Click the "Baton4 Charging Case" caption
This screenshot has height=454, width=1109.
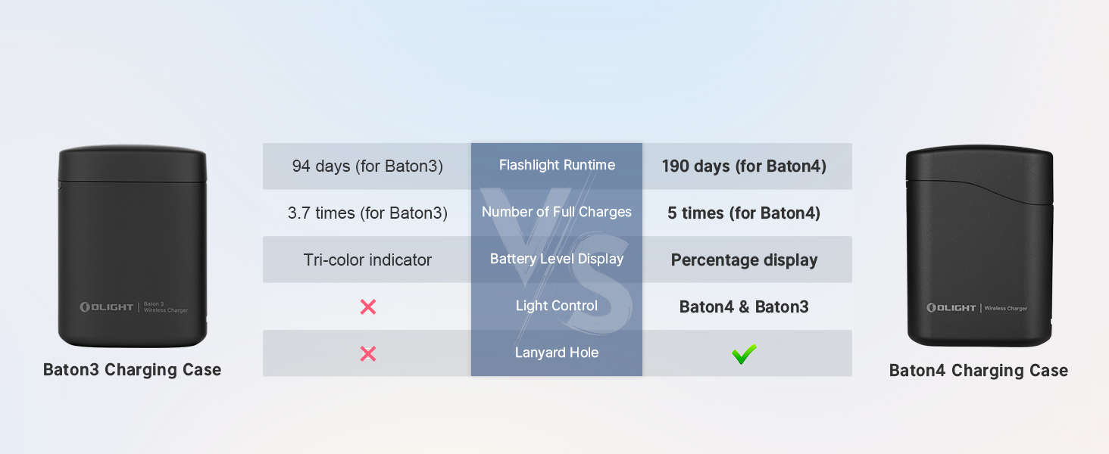pyautogui.click(x=979, y=371)
